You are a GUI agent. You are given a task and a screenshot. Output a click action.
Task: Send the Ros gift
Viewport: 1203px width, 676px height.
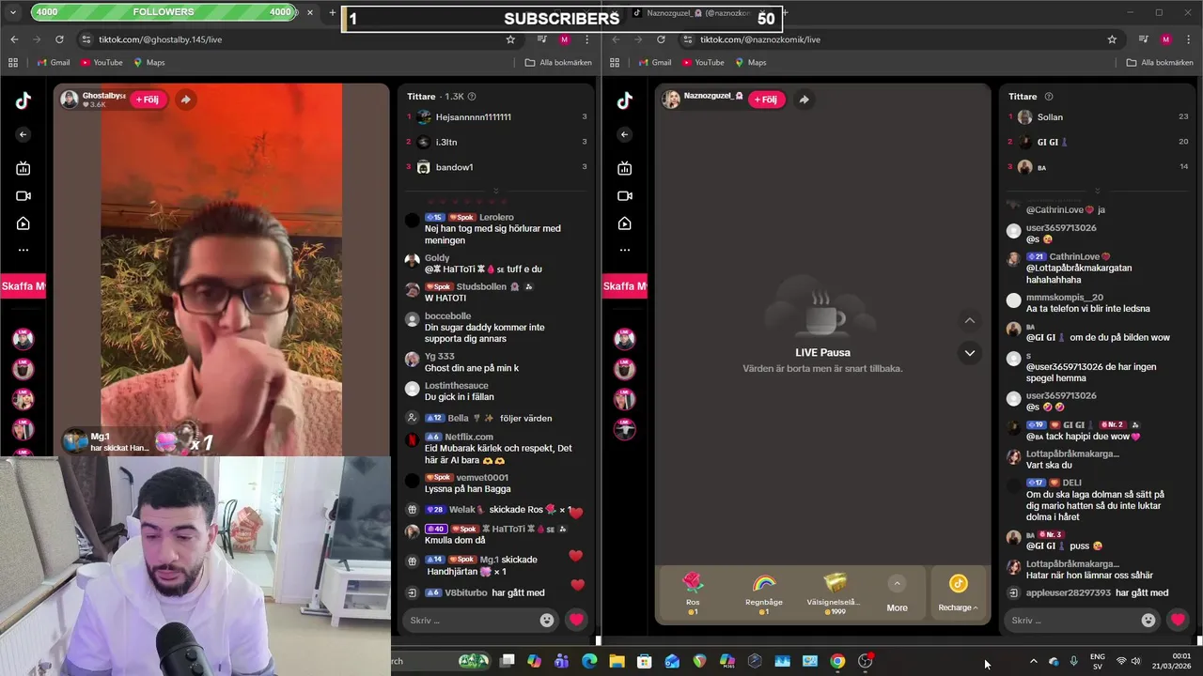(x=693, y=593)
